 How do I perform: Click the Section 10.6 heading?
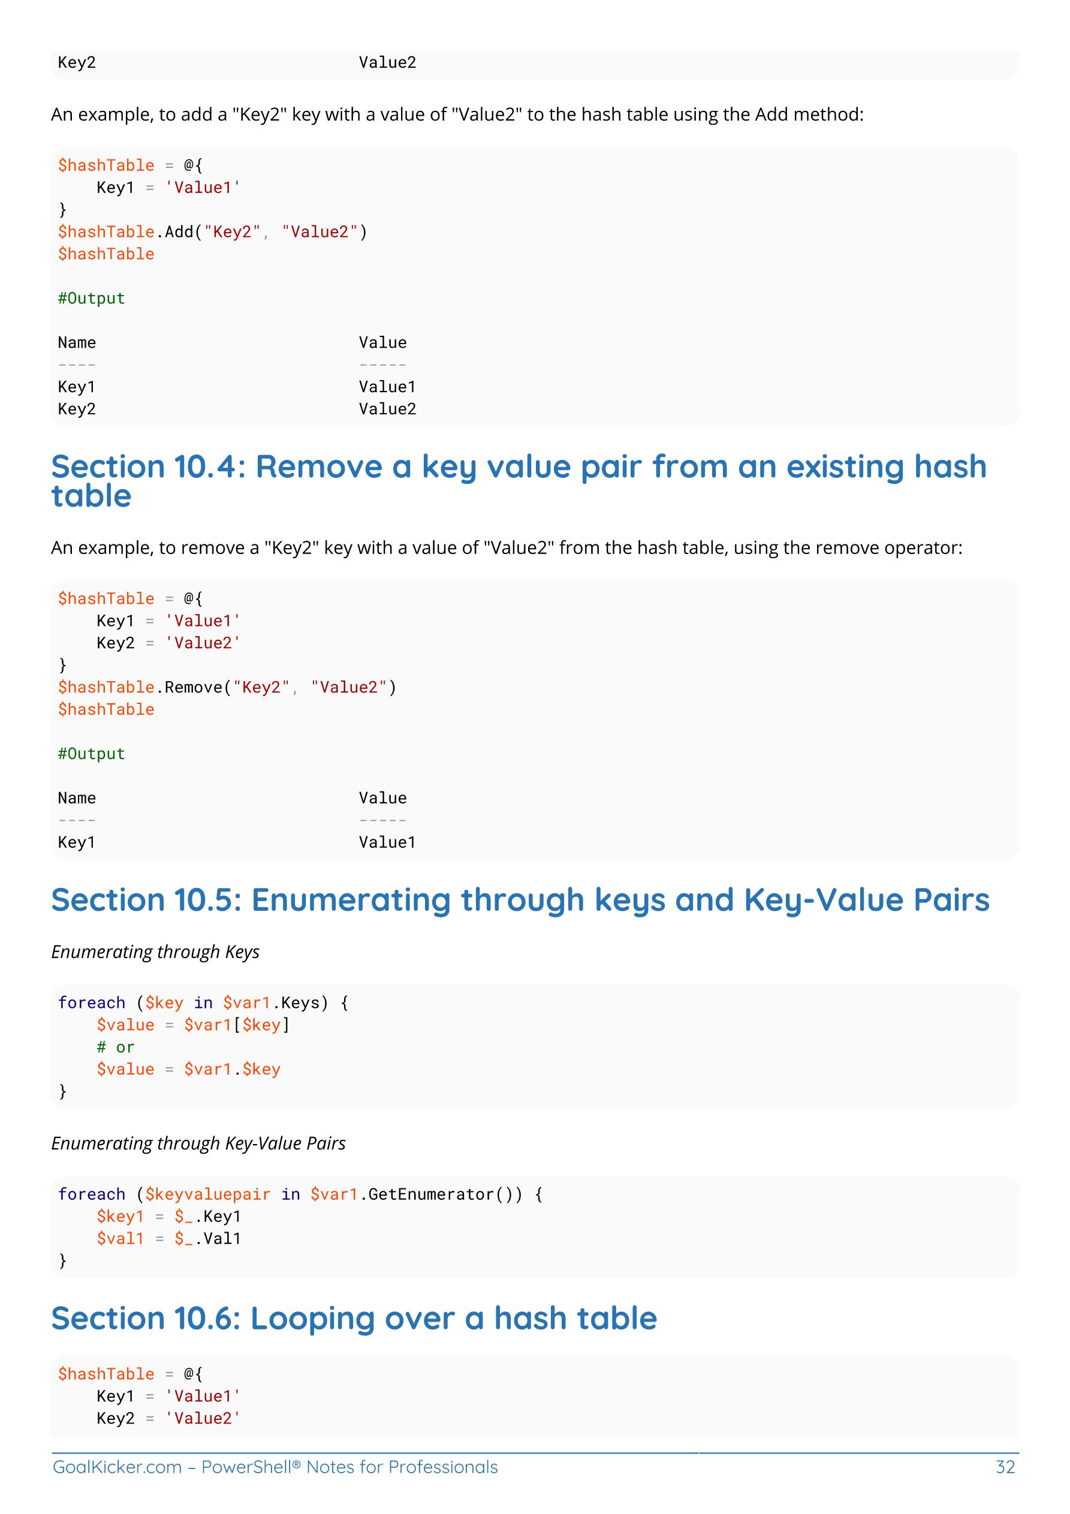354,1319
